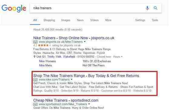Open the Nike Womens sitelink
169x111 pixels.
click(48, 61)
